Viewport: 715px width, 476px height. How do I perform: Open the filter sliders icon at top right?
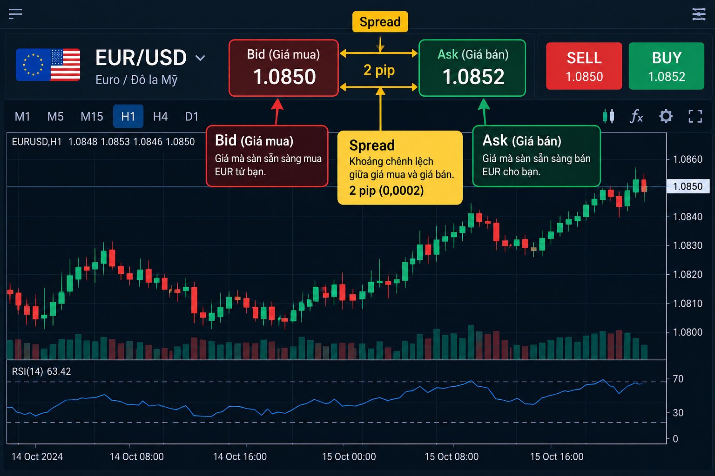[x=699, y=14]
